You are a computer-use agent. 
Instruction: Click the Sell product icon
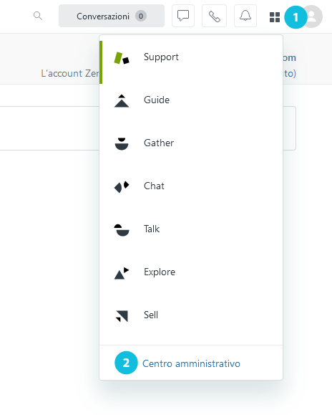tap(122, 316)
